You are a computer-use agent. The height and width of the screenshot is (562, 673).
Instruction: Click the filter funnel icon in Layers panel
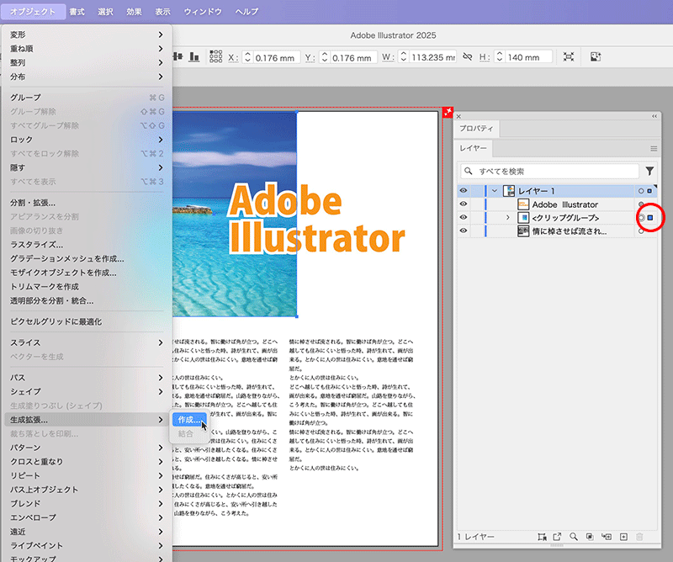pos(649,171)
